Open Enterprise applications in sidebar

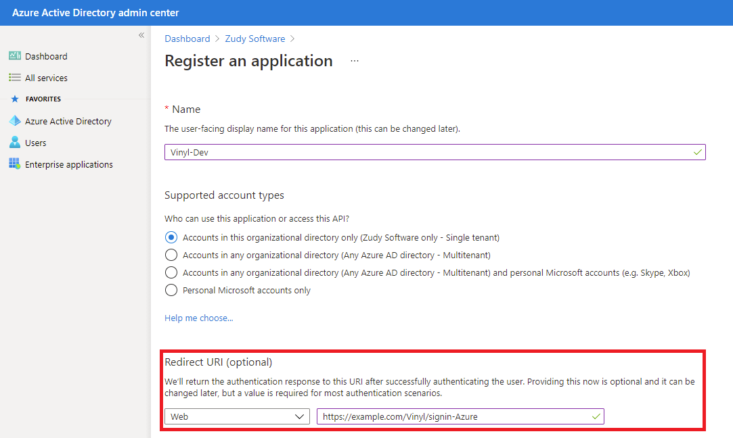tap(69, 164)
